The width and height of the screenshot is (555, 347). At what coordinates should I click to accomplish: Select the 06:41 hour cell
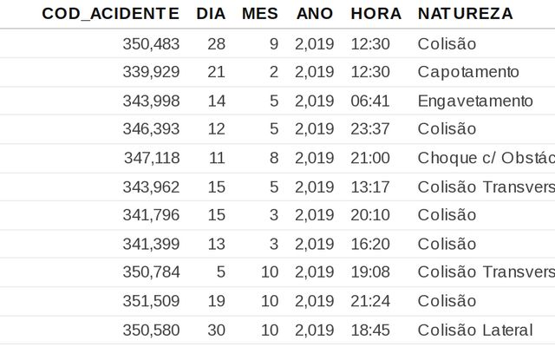click(370, 101)
